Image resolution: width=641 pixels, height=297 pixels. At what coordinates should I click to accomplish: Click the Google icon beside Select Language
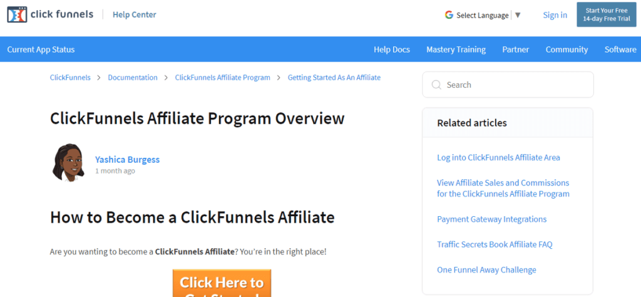pyautogui.click(x=449, y=15)
